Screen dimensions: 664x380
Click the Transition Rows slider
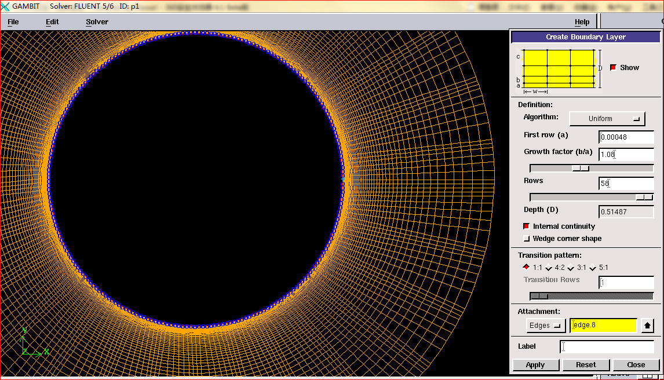[x=591, y=296]
